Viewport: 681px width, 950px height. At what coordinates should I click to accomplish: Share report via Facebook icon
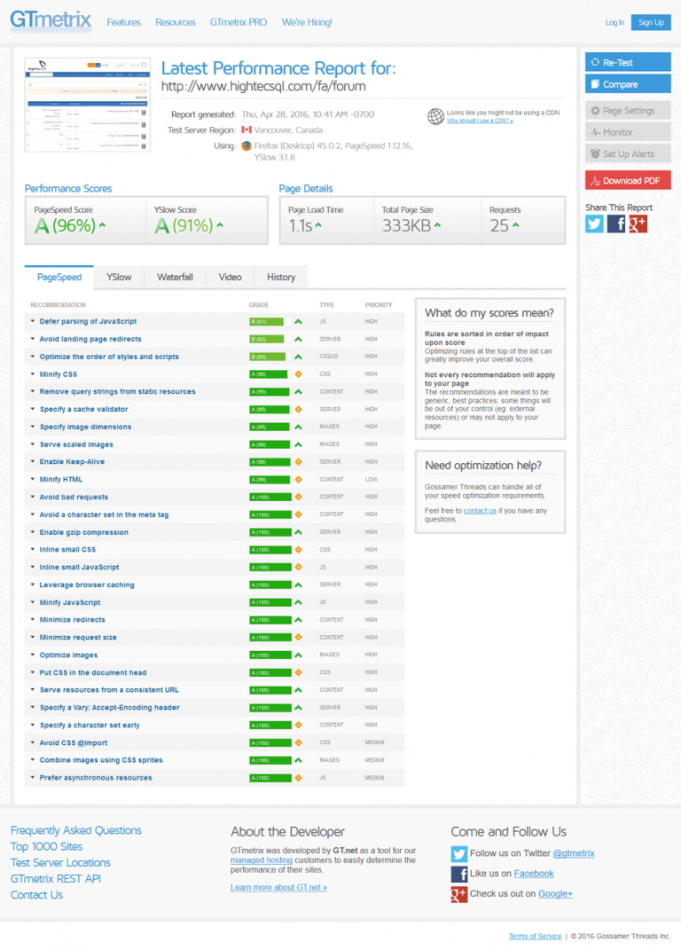[616, 224]
